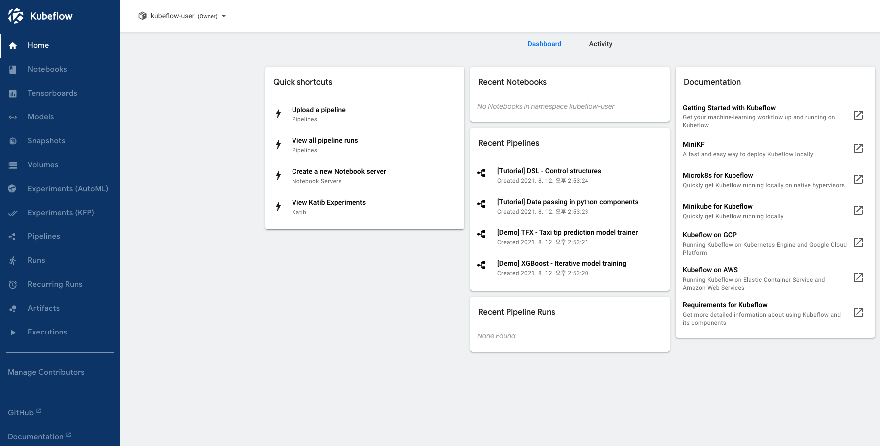The image size is (880, 446).
Task: Click 'No Notebooks in namespace kubeflow-user' message
Action: [546, 106]
